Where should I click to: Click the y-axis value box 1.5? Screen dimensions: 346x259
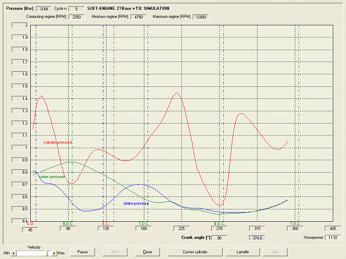[20, 86]
